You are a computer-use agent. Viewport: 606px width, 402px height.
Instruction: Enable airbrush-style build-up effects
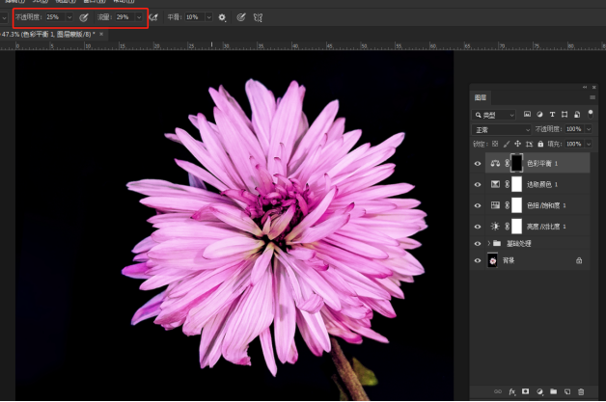pos(153,17)
